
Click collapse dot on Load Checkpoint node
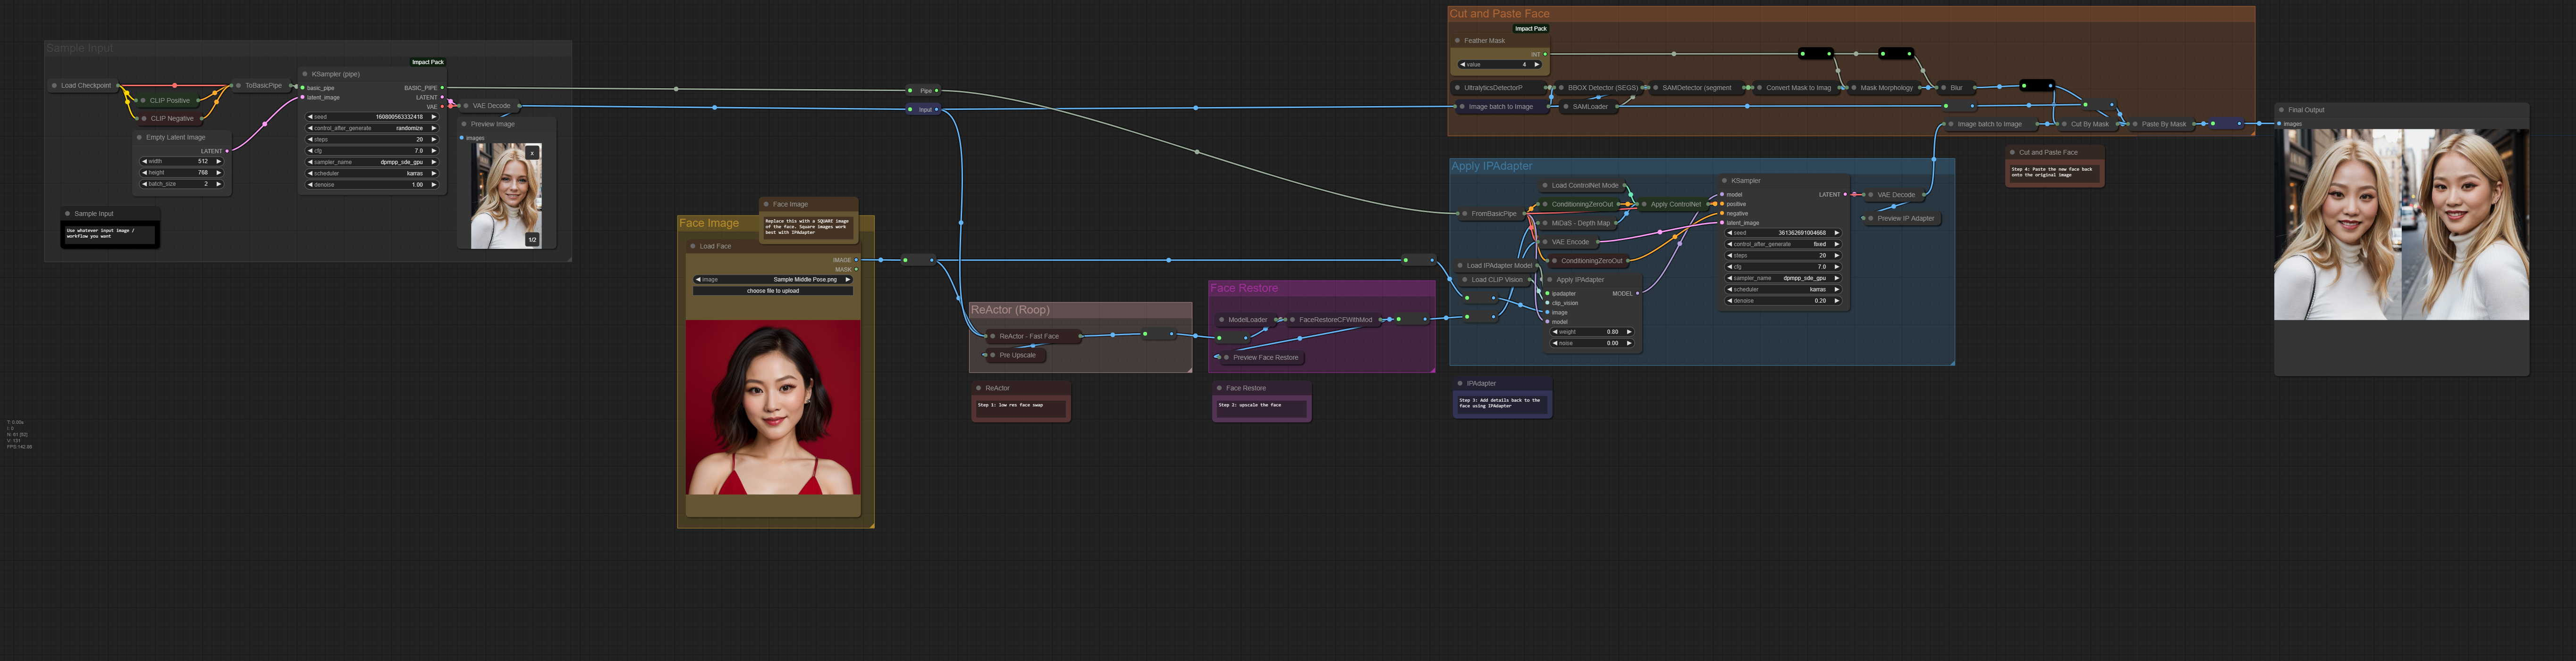click(54, 86)
